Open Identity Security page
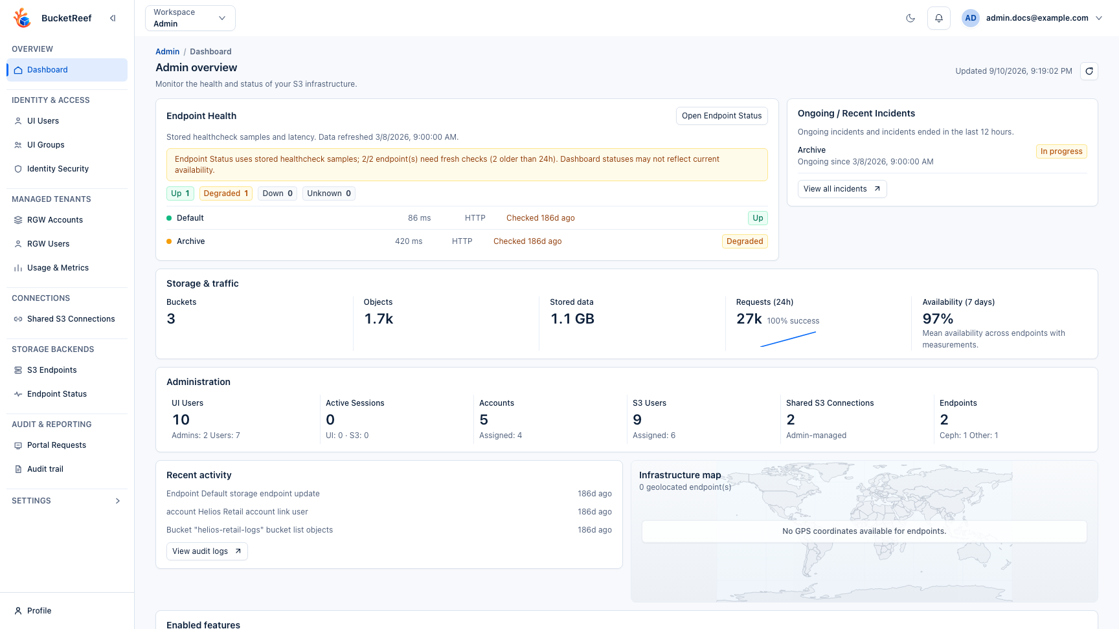Image resolution: width=1119 pixels, height=629 pixels. tap(67, 169)
